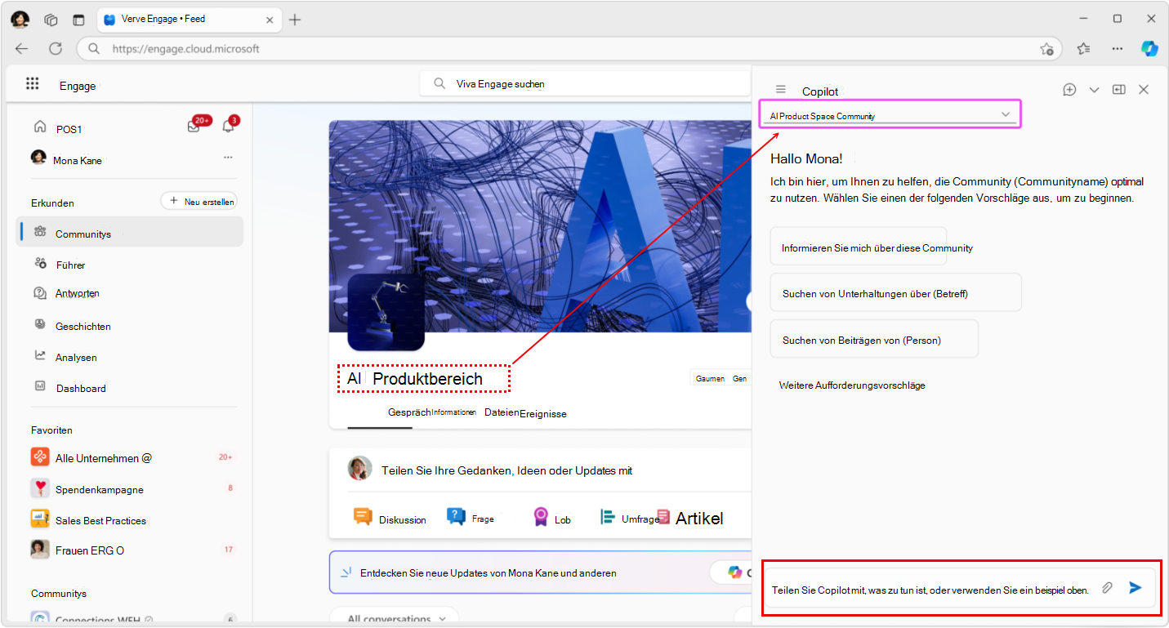Click the Copilot panel hamburger menu icon

click(x=781, y=90)
